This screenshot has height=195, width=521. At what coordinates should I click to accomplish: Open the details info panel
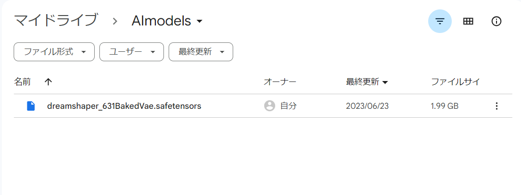pyautogui.click(x=496, y=21)
